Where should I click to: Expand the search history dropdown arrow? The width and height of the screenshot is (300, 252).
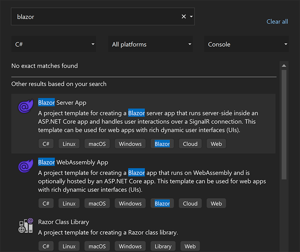[x=191, y=16]
